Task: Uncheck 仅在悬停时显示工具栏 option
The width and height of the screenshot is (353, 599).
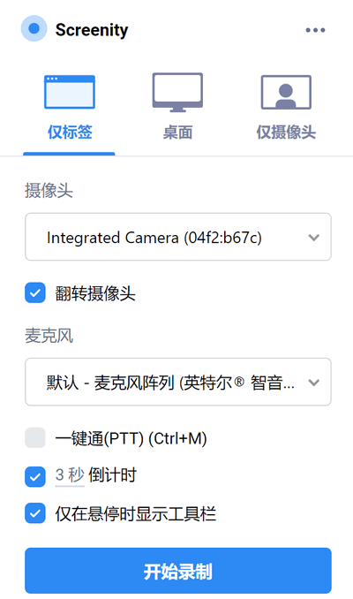Action: [35, 513]
